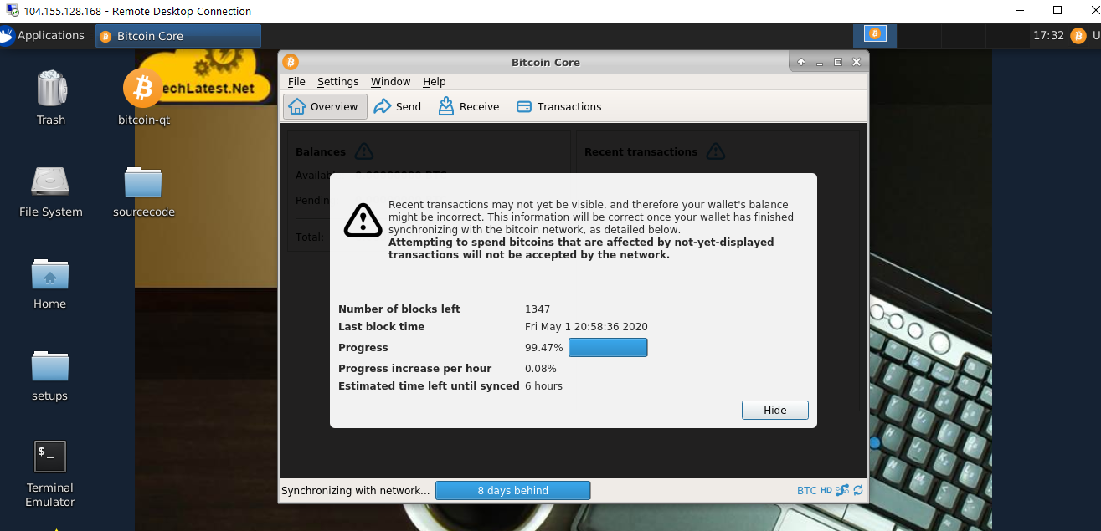Close the Bitcoin Core window
The width and height of the screenshot is (1101, 531).
coord(857,62)
